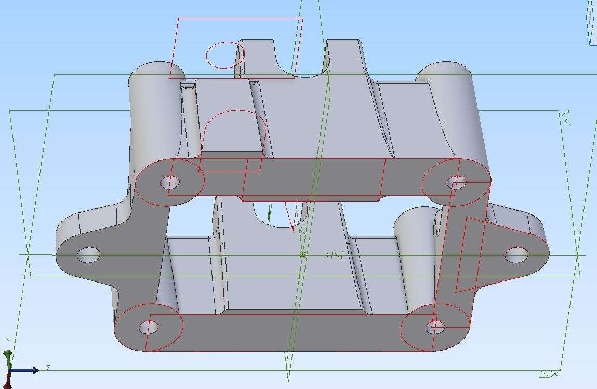This screenshot has width=597, height=389.
Task: Pick the hole in the left mounting ear
Action: (88, 254)
